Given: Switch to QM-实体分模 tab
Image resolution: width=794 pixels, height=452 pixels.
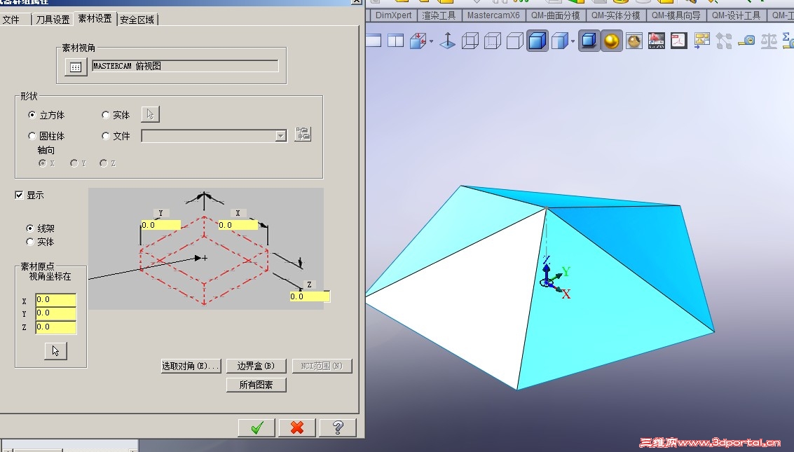Looking at the screenshot, I should pos(616,15).
